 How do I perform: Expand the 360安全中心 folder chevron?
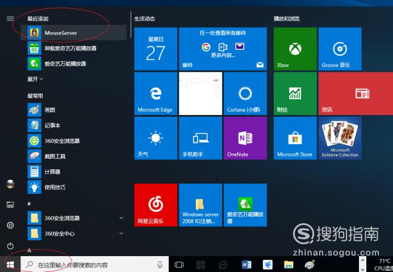click(x=122, y=233)
